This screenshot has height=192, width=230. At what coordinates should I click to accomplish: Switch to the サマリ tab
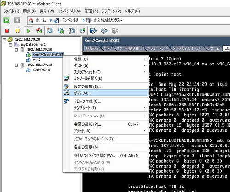tap(108, 48)
